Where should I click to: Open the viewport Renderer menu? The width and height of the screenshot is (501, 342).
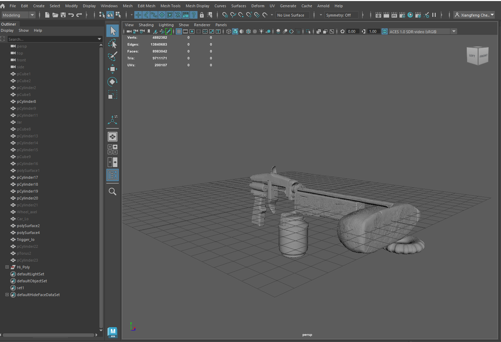click(x=202, y=25)
